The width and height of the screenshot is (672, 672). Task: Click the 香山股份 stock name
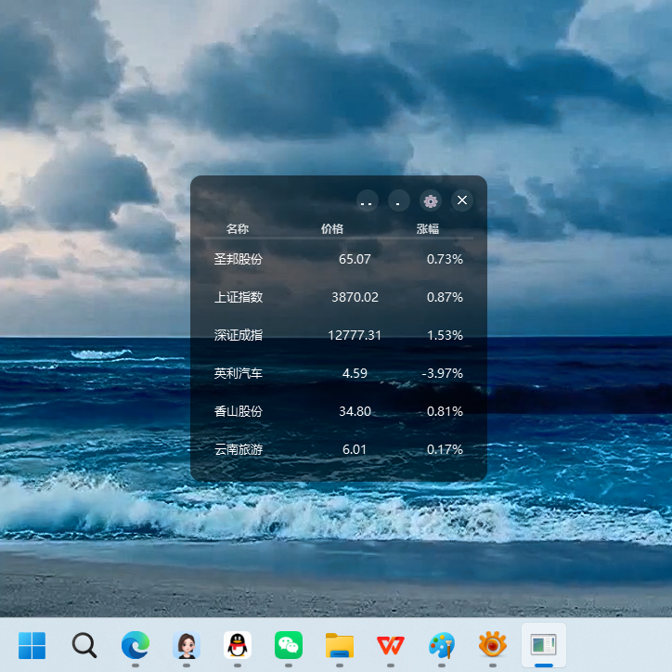[x=239, y=411]
